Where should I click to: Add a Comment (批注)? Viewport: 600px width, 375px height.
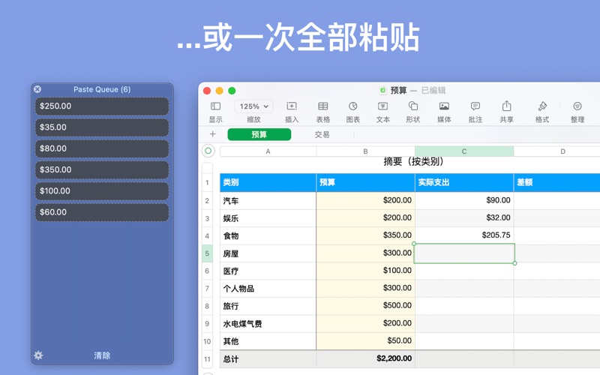(475, 107)
